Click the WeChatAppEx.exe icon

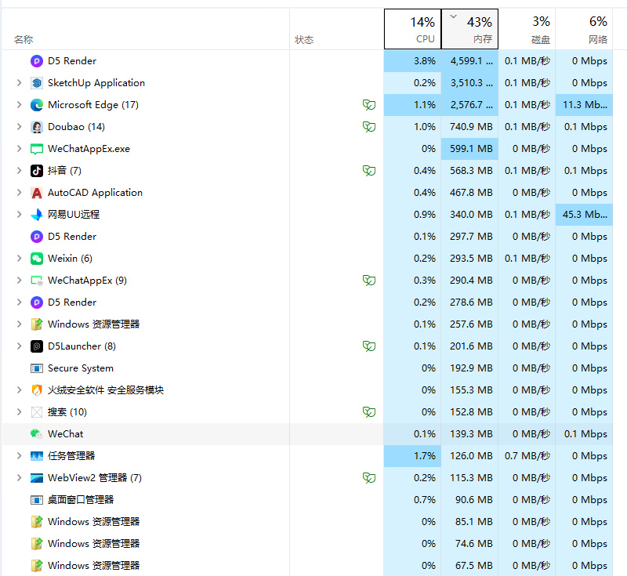(x=36, y=149)
